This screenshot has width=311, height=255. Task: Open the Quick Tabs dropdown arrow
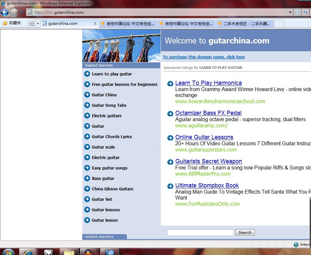tap(38, 24)
